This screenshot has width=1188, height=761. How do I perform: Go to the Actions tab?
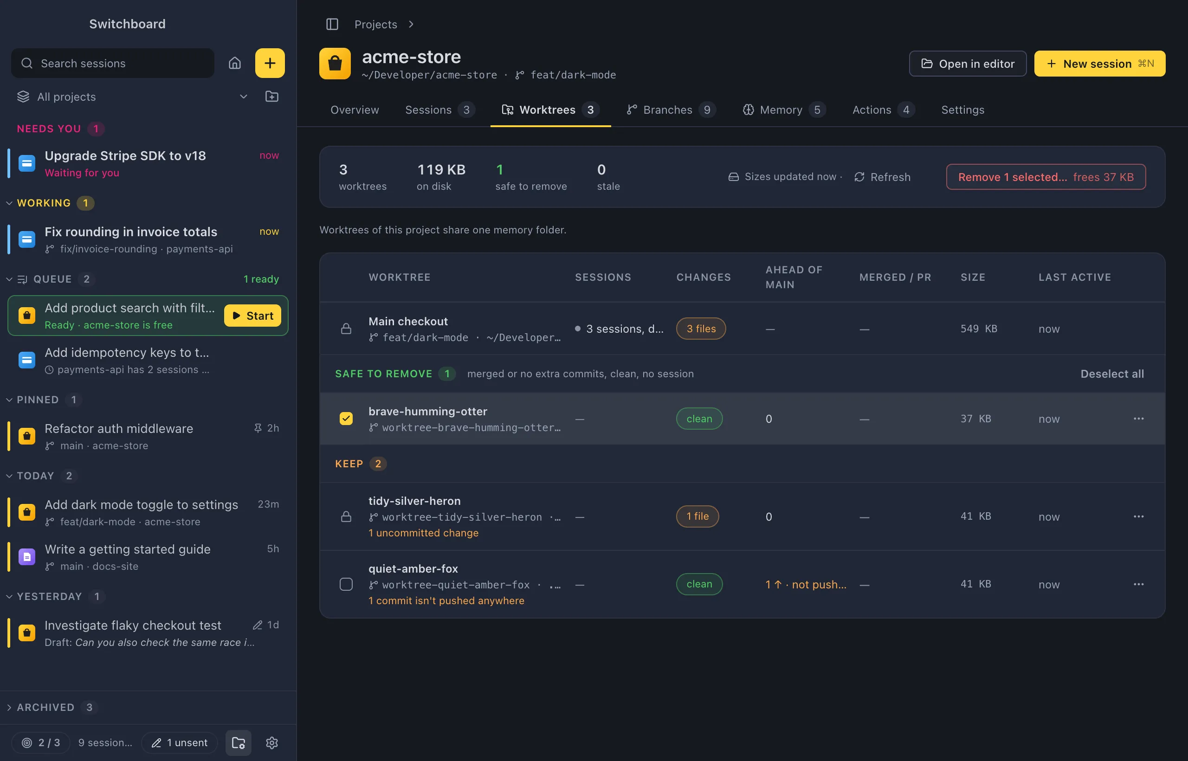[883, 110]
